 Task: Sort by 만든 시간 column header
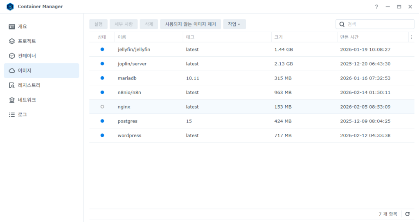point(349,37)
